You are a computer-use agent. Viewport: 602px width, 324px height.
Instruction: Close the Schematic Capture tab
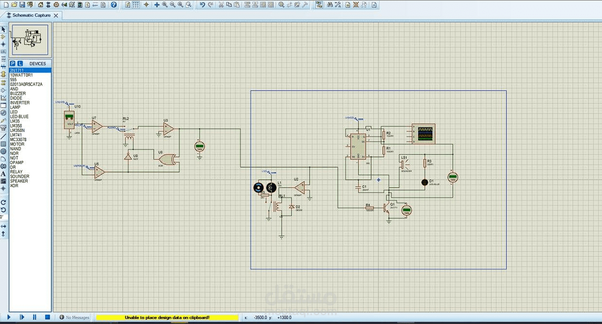pyautogui.click(x=56, y=16)
